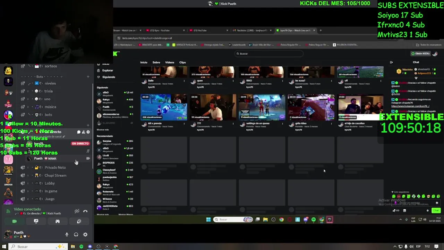The width and height of the screenshot is (444, 250).
Task: Open options menu for kill x prenda
Action: point(184,123)
